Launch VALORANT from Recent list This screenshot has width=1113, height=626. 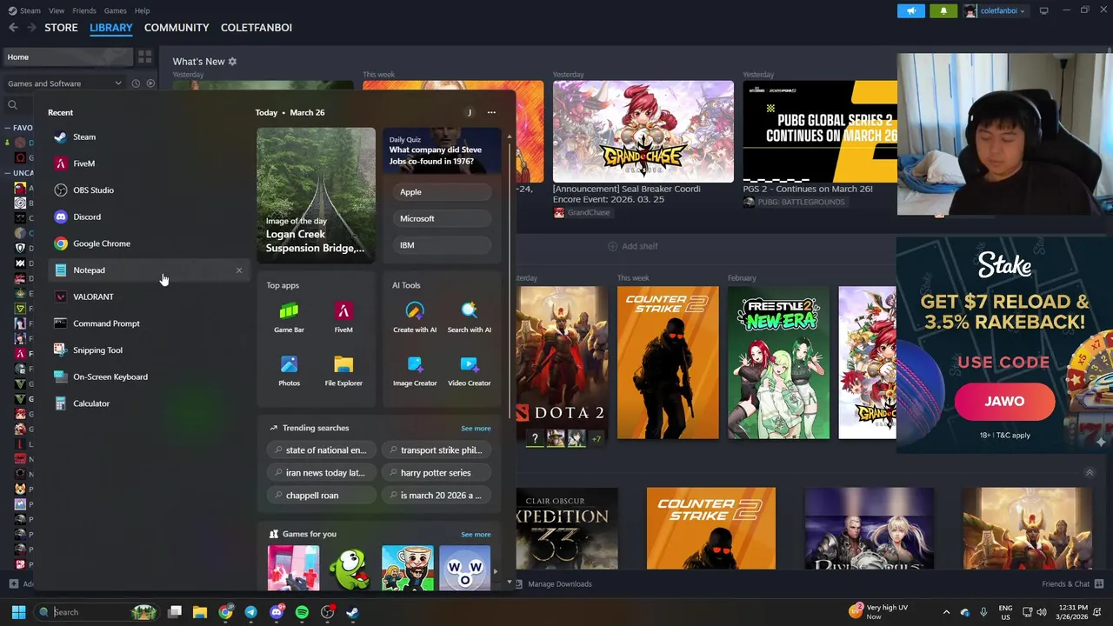tap(148, 296)
